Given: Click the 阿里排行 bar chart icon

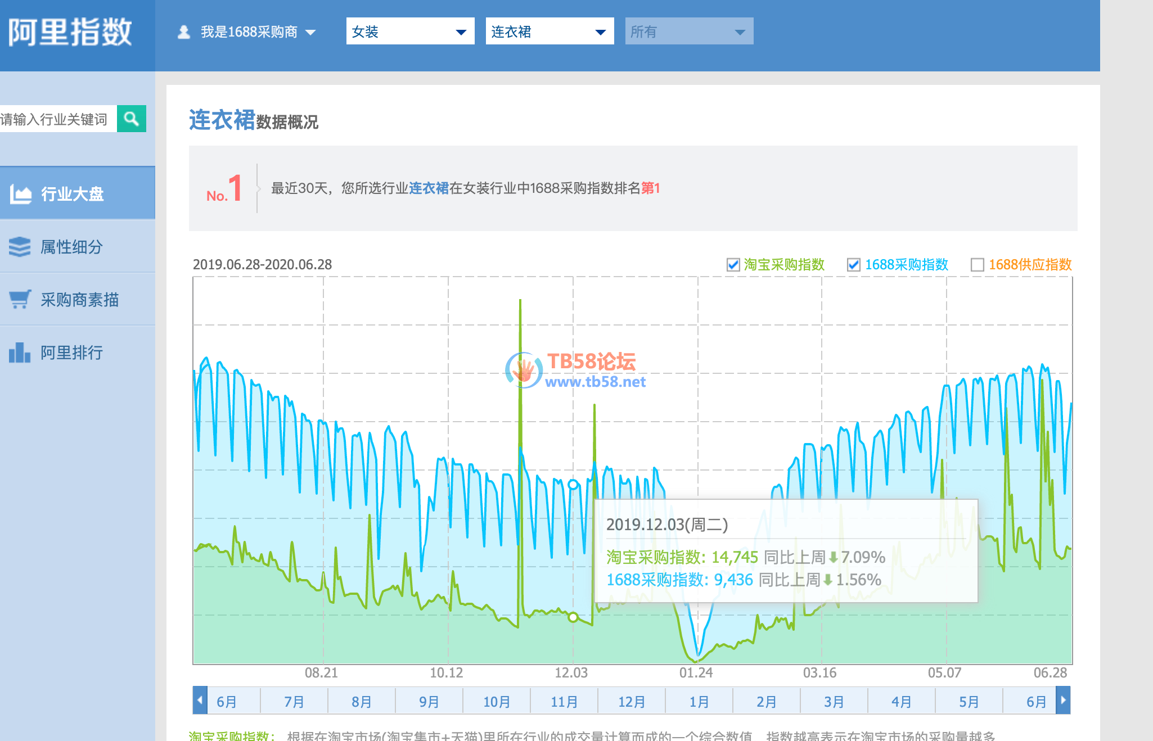Looking at the screenshot, I should (x=20, y=353).
